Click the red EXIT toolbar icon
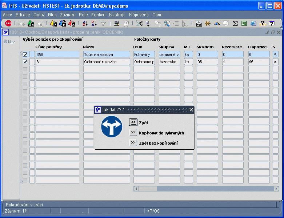Image resolution: width=284 pixels, height=218 pixels. pos(8,23)
